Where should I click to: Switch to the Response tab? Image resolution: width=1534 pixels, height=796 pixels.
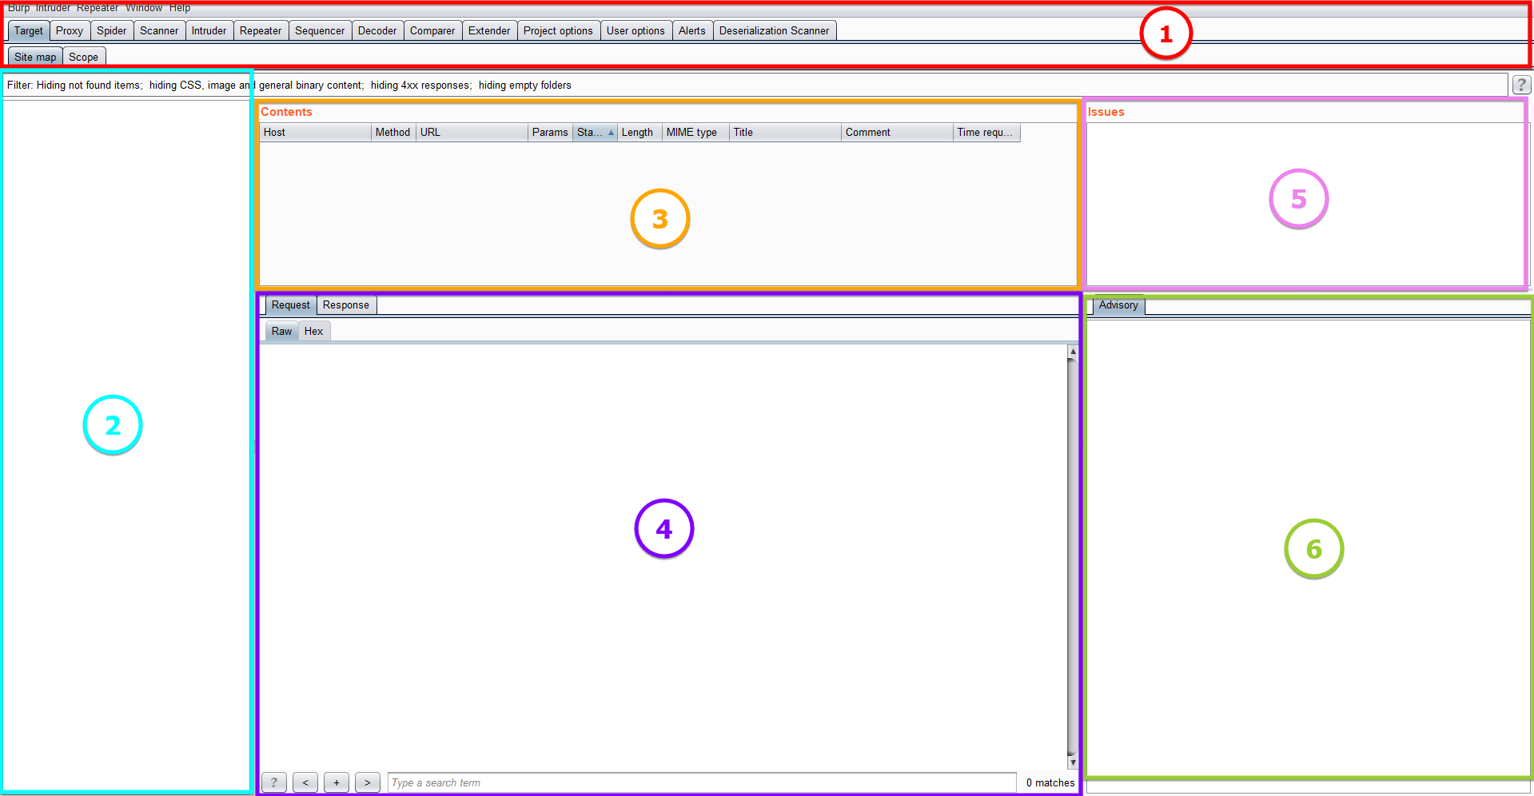pyautogui.click(x=346, y=305)
